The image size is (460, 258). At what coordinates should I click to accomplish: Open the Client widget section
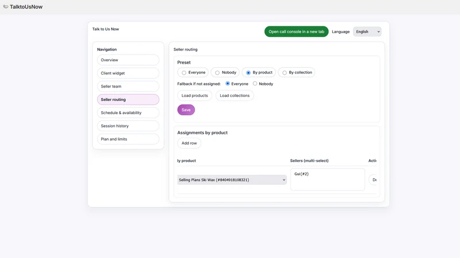point(128,73)
